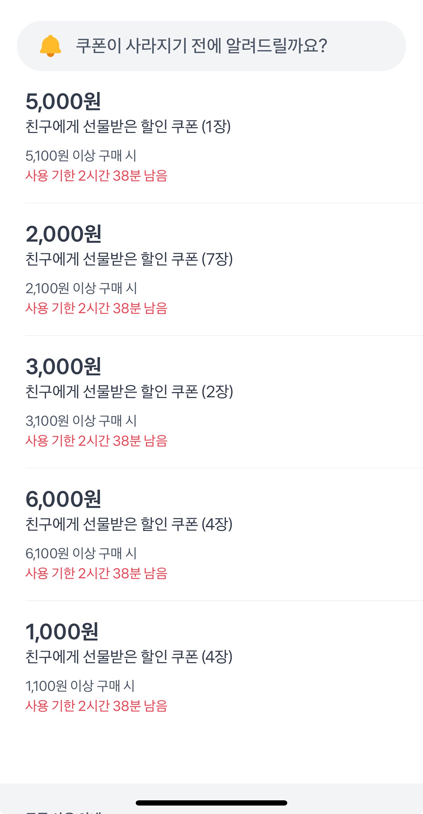Tap the 6,100원 minimum purchase condition
Viewport: 423px width, 814px height.
pyautogui.click(x=81, y=553)
